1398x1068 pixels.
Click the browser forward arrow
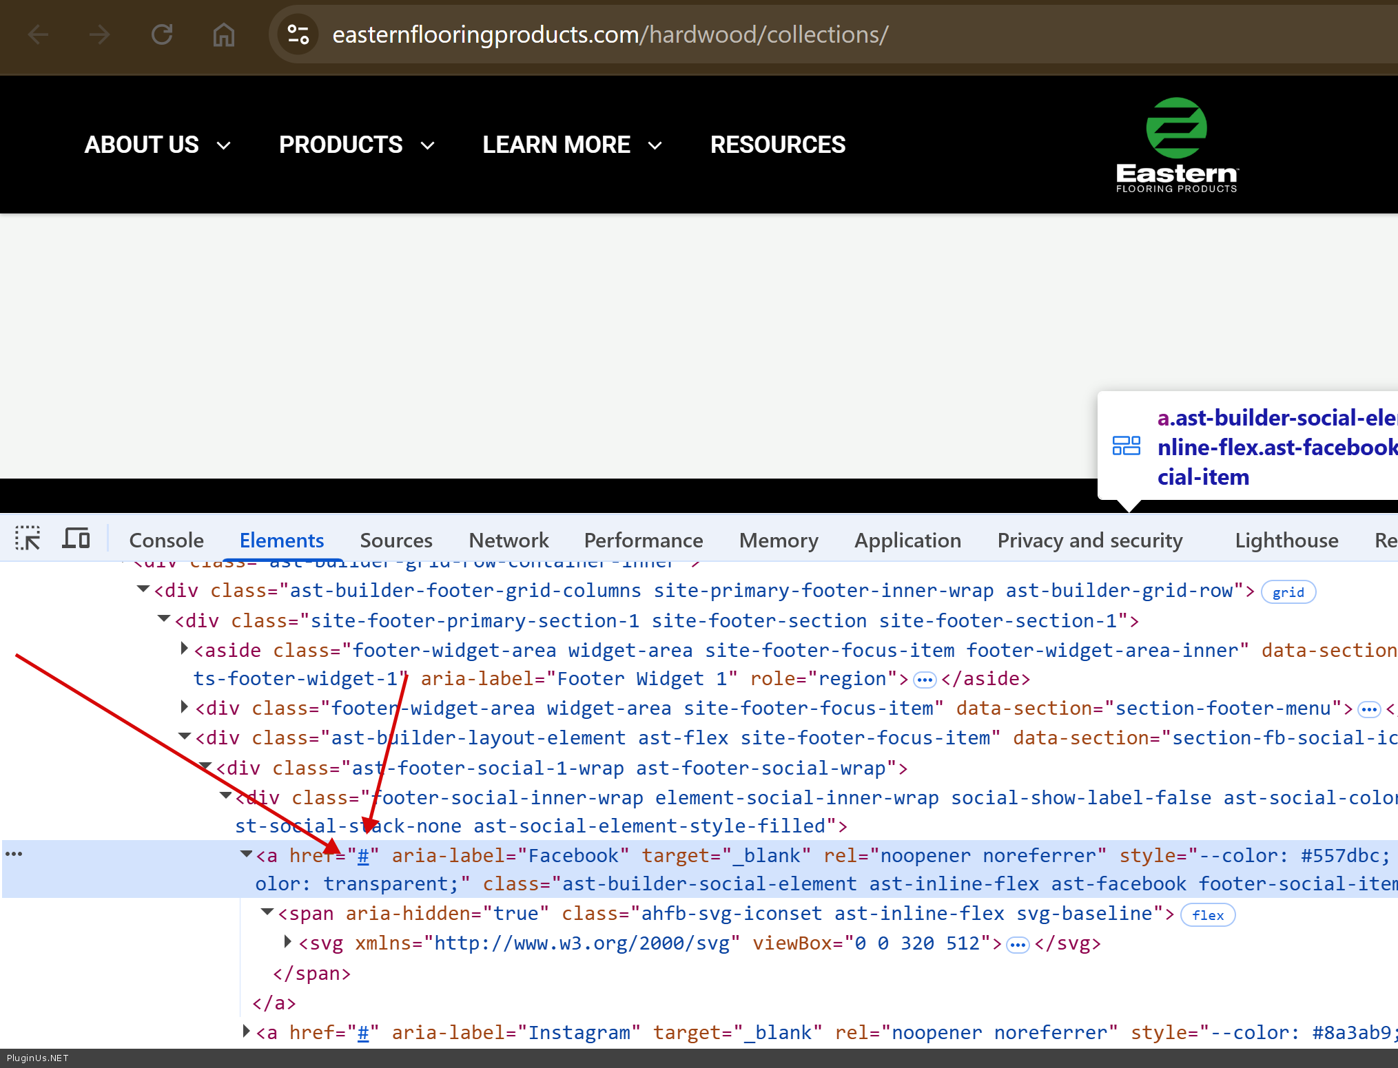[x=100, y=34]
